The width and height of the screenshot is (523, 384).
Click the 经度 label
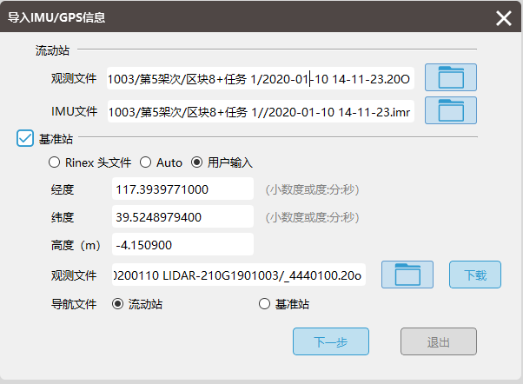click(x=63, y=189)
